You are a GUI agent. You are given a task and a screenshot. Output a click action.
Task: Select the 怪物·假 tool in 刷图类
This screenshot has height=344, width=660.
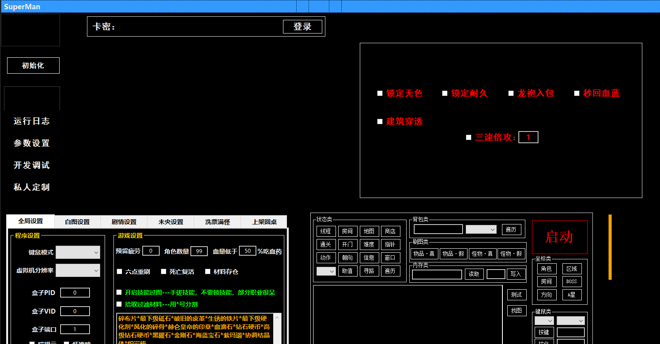pyautogui.click(x=512, y=254)
